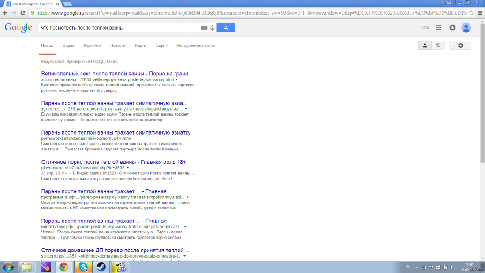Click the blue search magnifier button
This screenshot has height=273, width=485.
click(x=226, y=28)
